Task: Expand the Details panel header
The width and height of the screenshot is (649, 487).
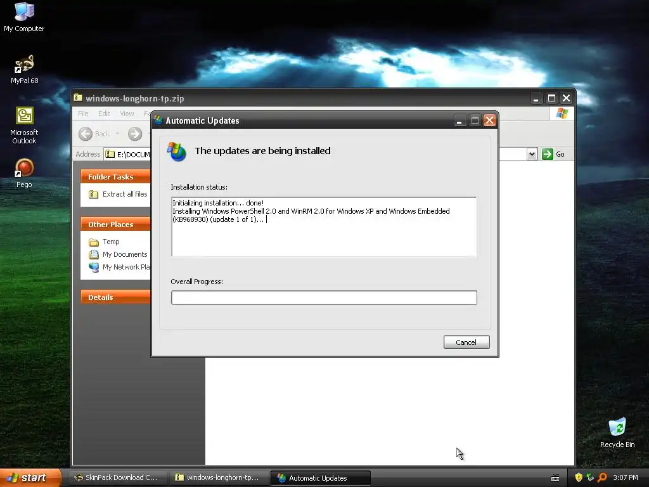Action: 115,297
